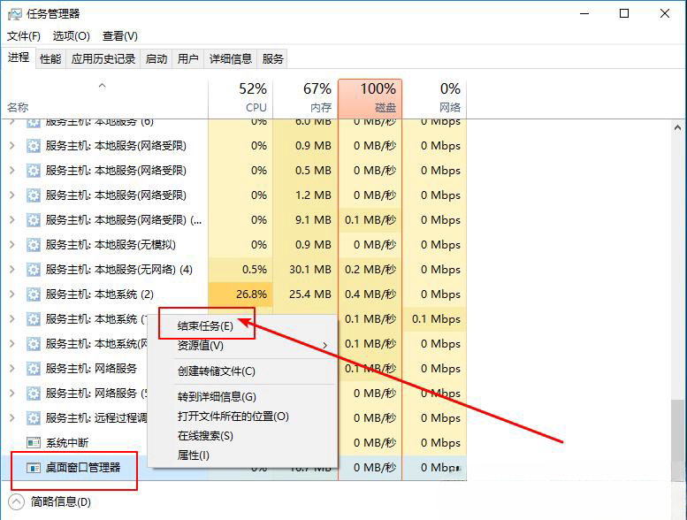Image resolution: width=687 pixels, height=520 pixels.
Task: Click the 25.4 MB memory value
Action: coord(309,294)
